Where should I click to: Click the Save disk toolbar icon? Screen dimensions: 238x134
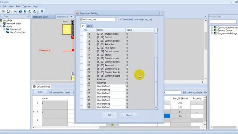click(x=8, y=11)
